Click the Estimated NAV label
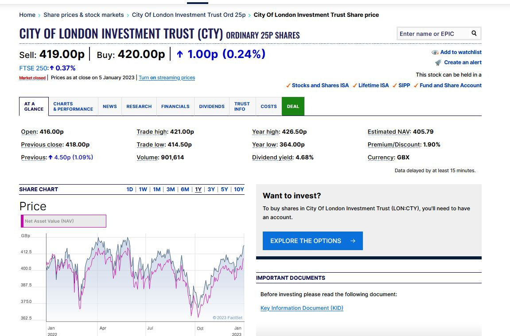The width and height of the screenshot is (510, 336). (389, 131)
